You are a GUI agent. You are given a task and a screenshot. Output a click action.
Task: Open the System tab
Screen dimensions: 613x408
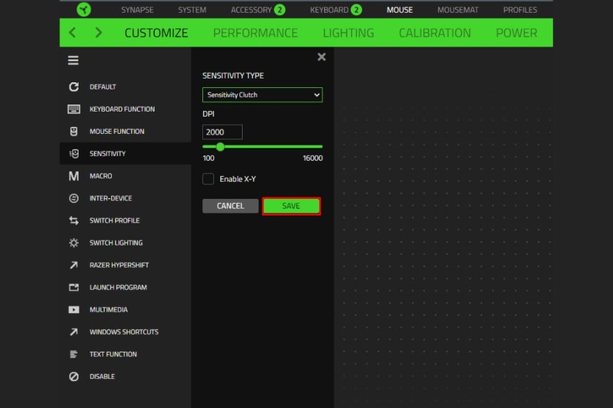coord(192,10)
